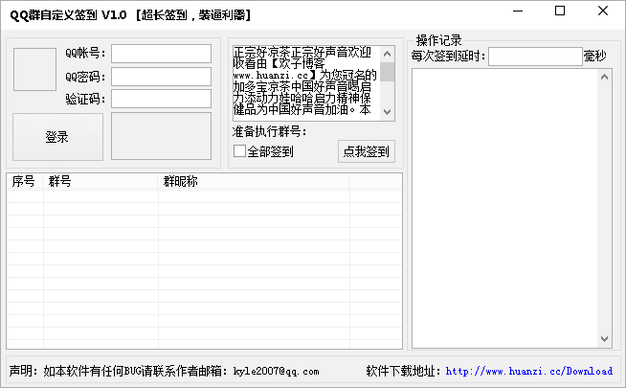
Task: Select the 验证码 captcha text field
Action: [x=161, y=99]
